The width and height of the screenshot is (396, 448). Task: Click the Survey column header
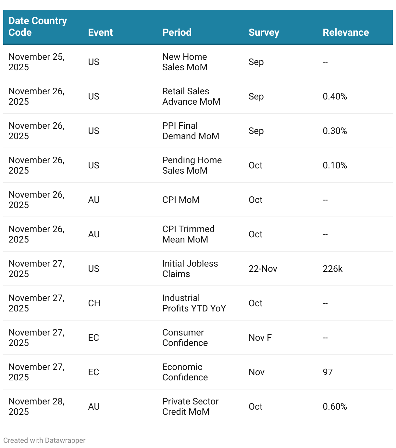pyautogui.click(x=264, y=33)
